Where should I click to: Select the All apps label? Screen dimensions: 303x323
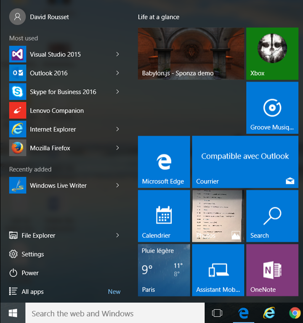(x=32, y=292)
